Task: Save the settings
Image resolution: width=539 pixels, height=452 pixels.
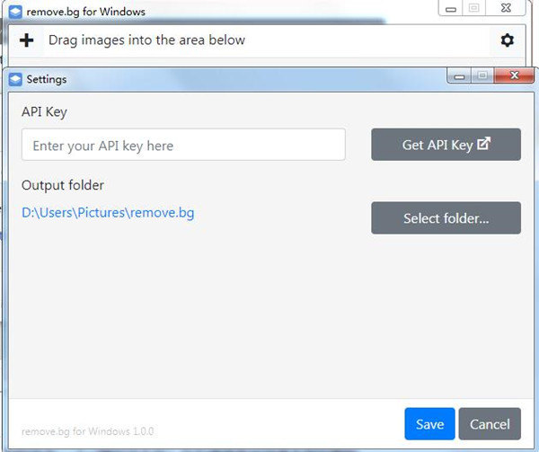Action: [x=429, y=424]
